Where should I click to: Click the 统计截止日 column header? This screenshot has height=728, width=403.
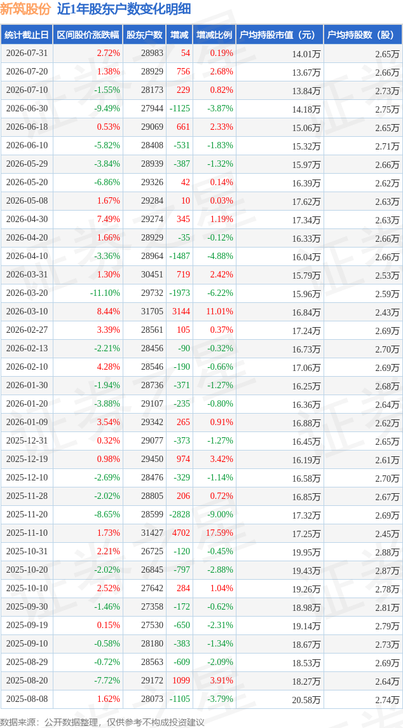(27, 35)
